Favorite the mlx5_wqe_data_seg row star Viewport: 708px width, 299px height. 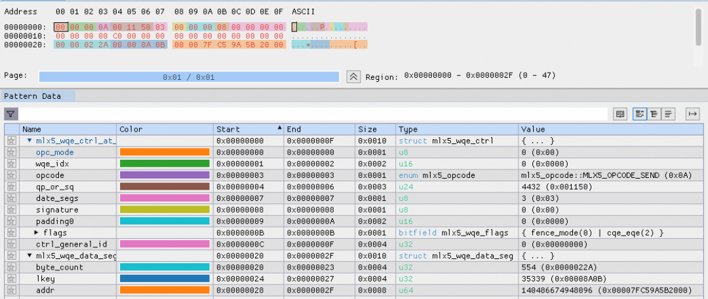[x=11, y=256]
